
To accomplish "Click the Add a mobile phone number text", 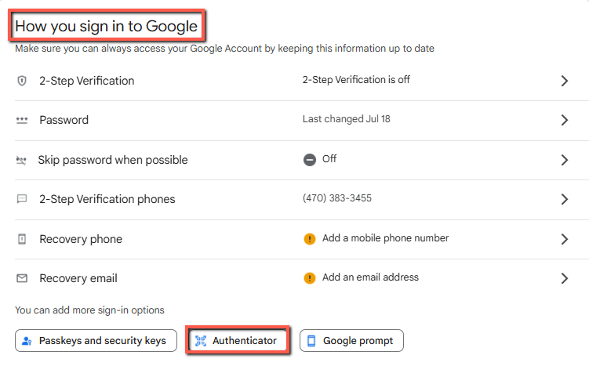I will coord(385,238).
